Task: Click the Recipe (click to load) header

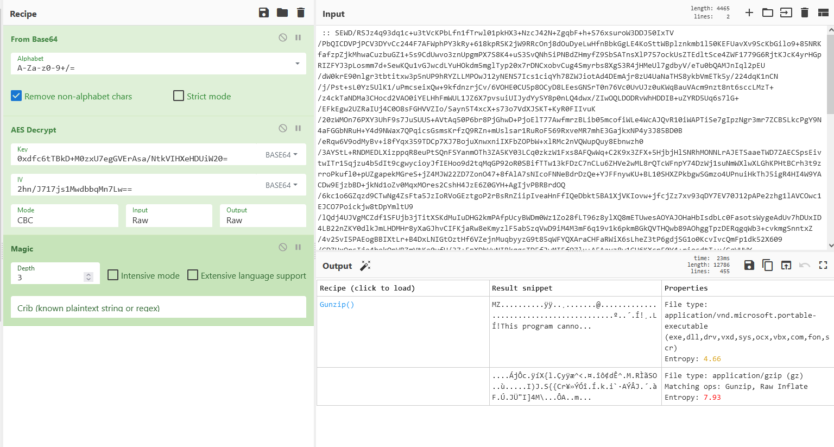Action: 367,288
